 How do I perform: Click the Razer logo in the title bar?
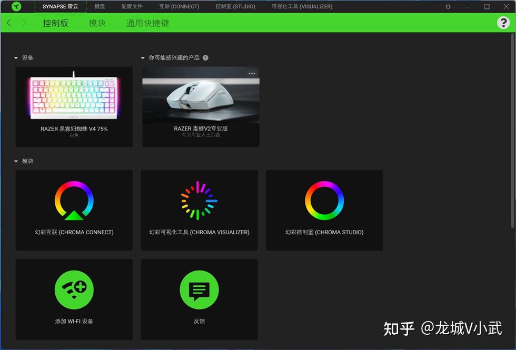point(15,7)
